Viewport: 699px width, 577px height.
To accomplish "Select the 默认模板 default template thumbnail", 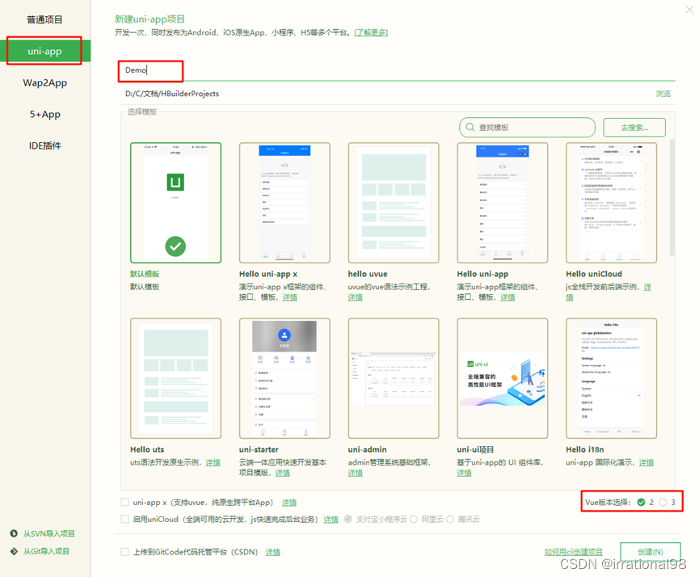I will 175,203.
